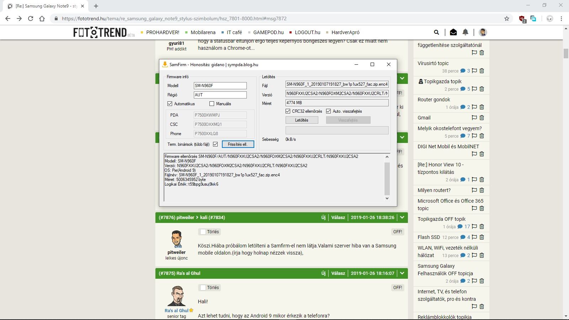
Task: Toggle Tem. binárisok checkbox
Action: coord(215,144)
